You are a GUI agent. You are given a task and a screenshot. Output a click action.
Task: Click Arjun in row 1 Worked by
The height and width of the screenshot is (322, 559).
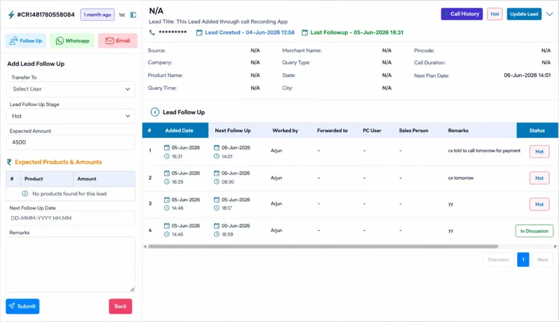tap(276, 151)
